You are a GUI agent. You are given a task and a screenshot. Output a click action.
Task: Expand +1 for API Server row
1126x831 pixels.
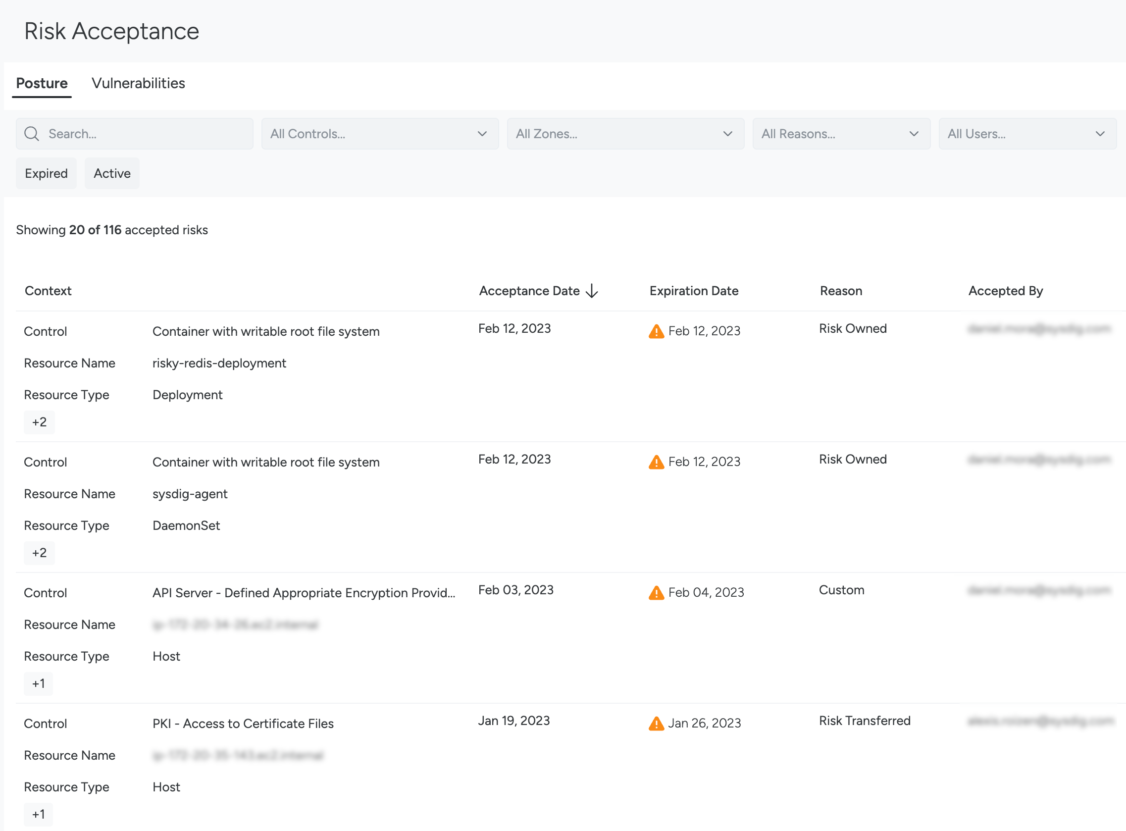(x=38, y=683)
